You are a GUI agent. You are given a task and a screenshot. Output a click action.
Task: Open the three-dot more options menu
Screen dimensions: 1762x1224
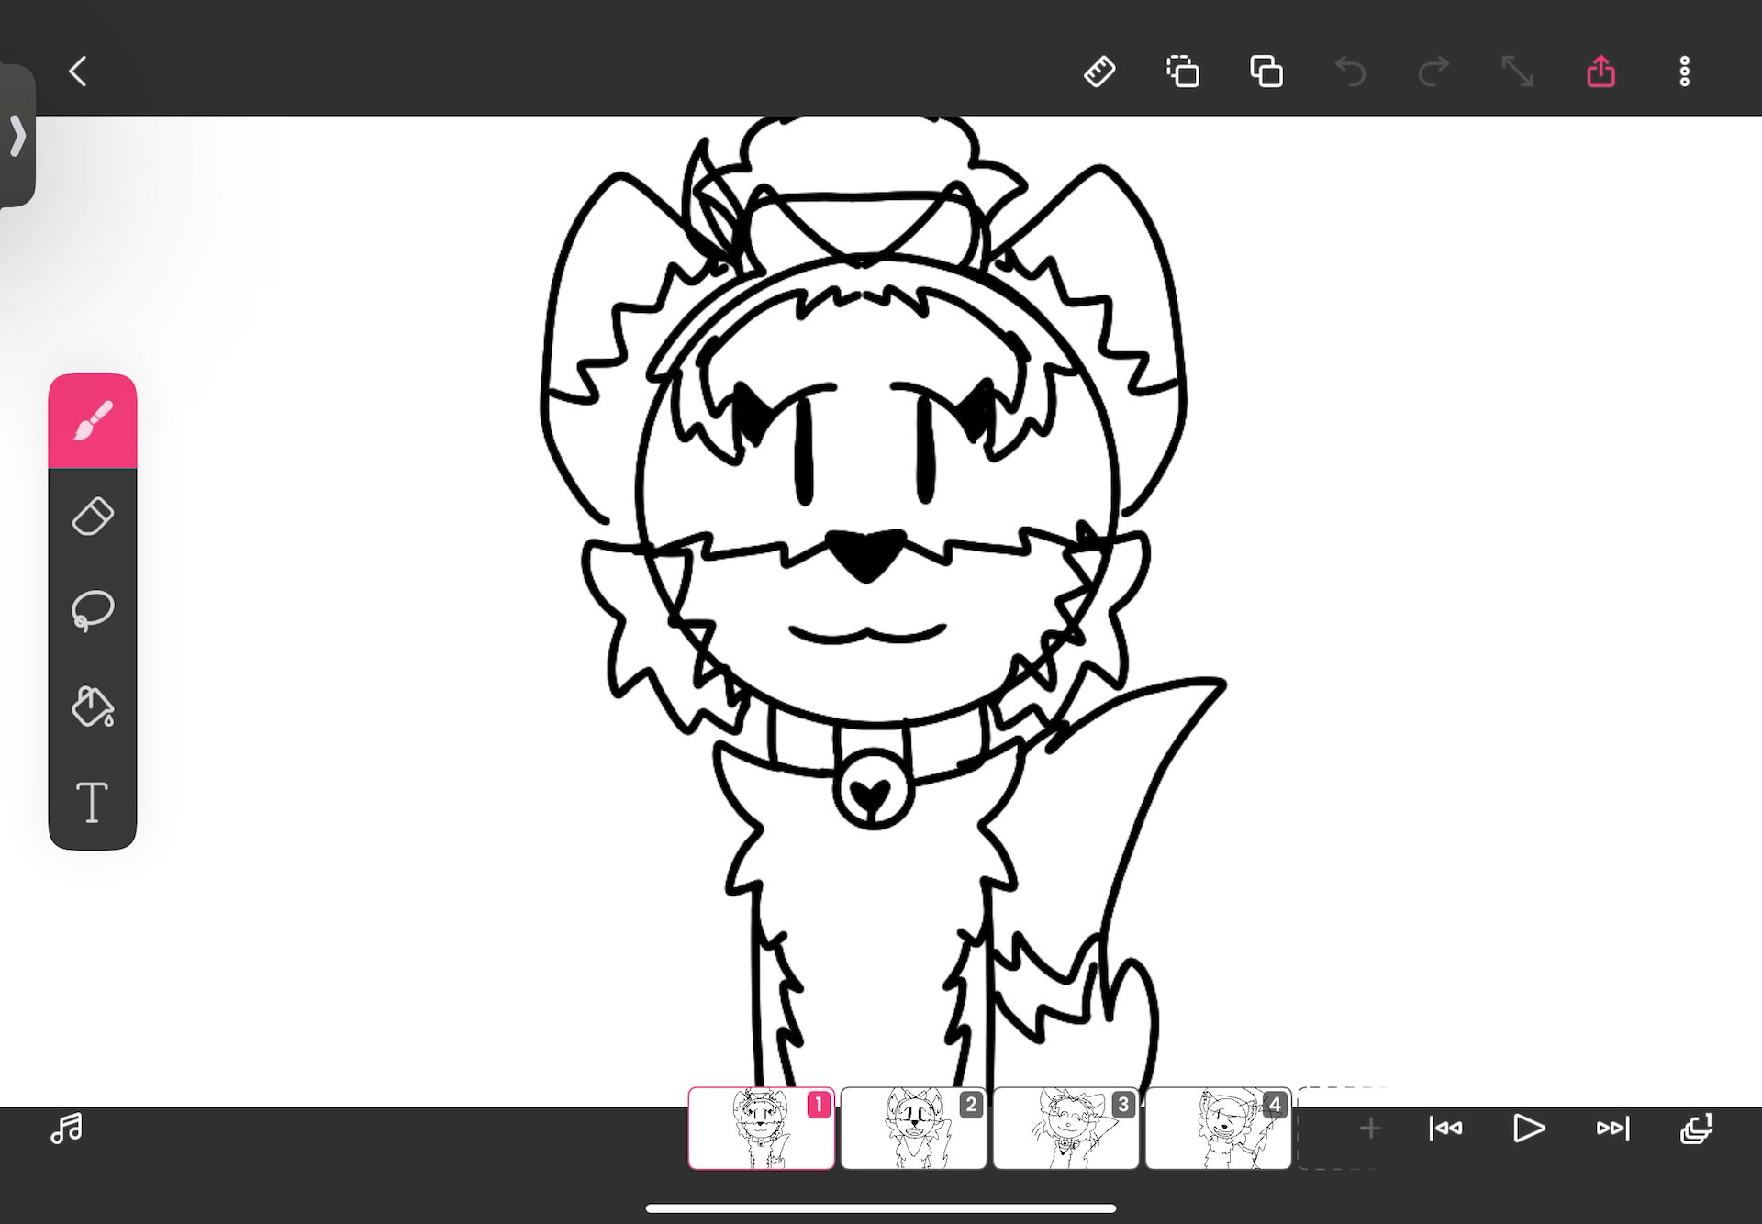(1684, 72)
